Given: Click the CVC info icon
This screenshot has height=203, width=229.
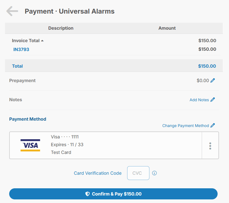Looking at the screenshot, I should pyautogui.click(x=154, y=173).
